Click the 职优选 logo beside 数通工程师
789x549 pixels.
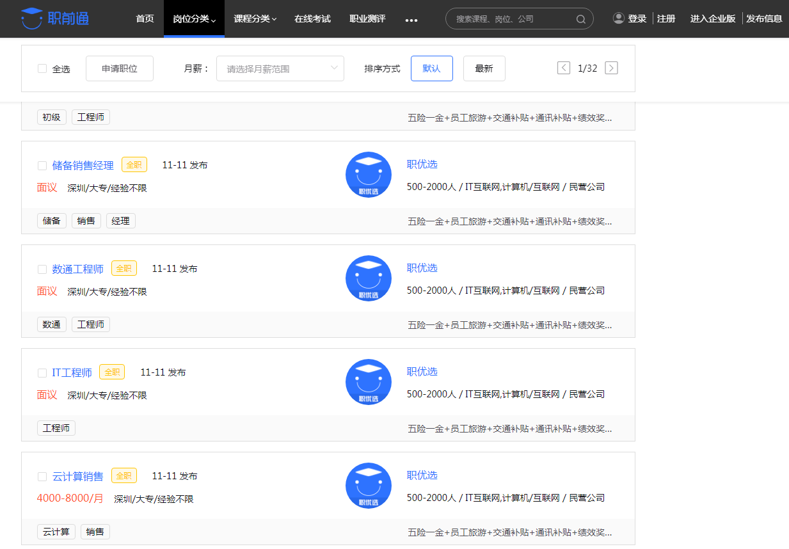(x=368, y=278)
